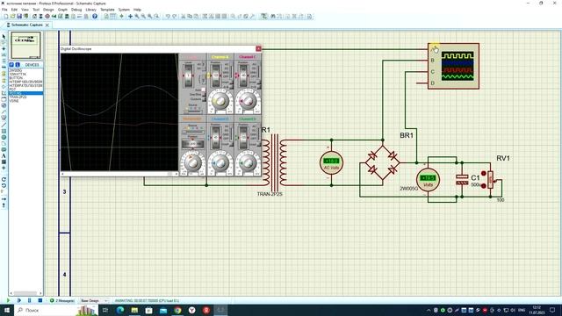The image size is (562, 316).
Task: Click the Open Project folder icon
Action: 13,17
